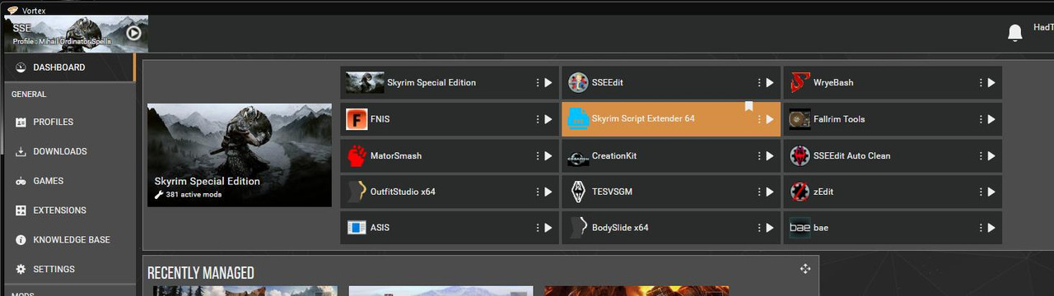Click the WryeBash red icon
The width and height of the screenshot is (1054, 296).
(x=800, y=83)
